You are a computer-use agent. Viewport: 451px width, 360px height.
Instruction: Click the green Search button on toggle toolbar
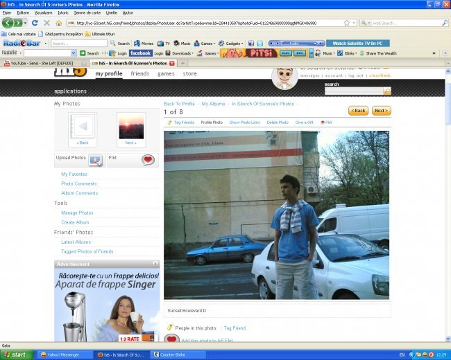tap(90, 53)
